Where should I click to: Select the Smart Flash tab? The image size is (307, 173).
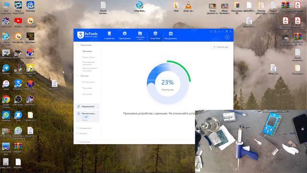tap(155, 36)
